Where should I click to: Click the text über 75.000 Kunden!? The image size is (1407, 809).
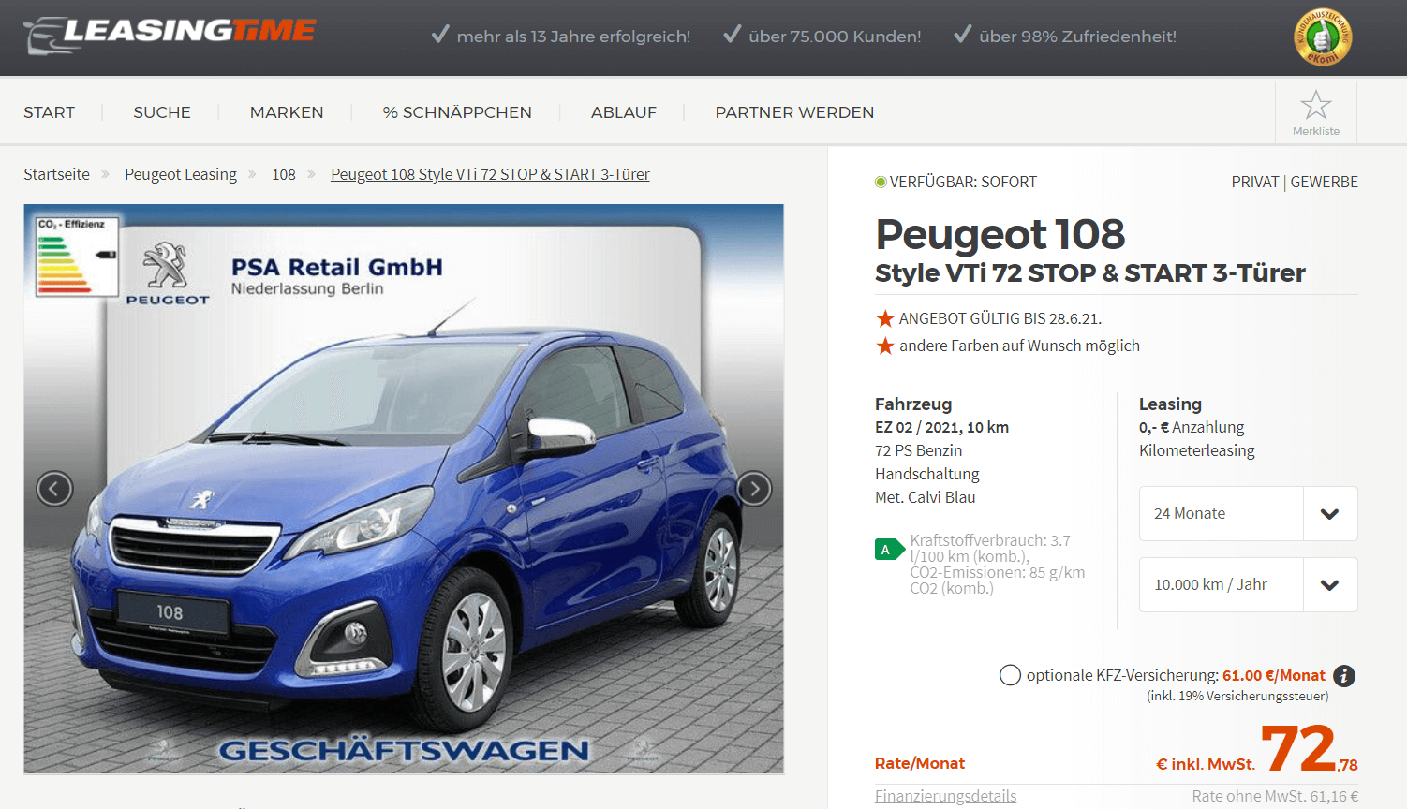835,37
